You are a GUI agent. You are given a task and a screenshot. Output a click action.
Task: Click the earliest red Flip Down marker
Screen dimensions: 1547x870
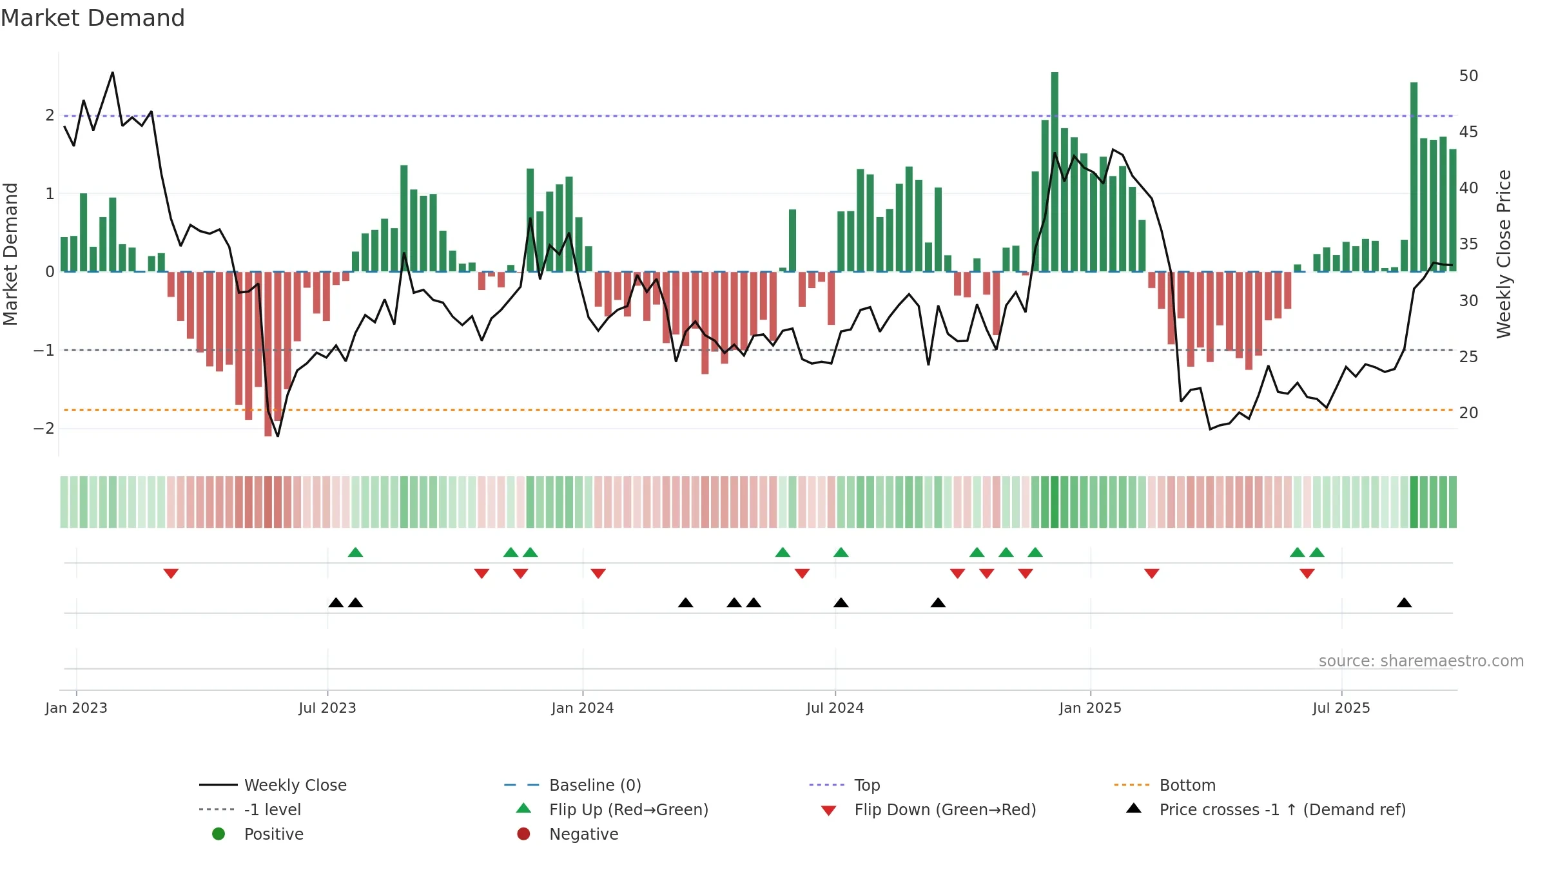[x=171, y=573]
